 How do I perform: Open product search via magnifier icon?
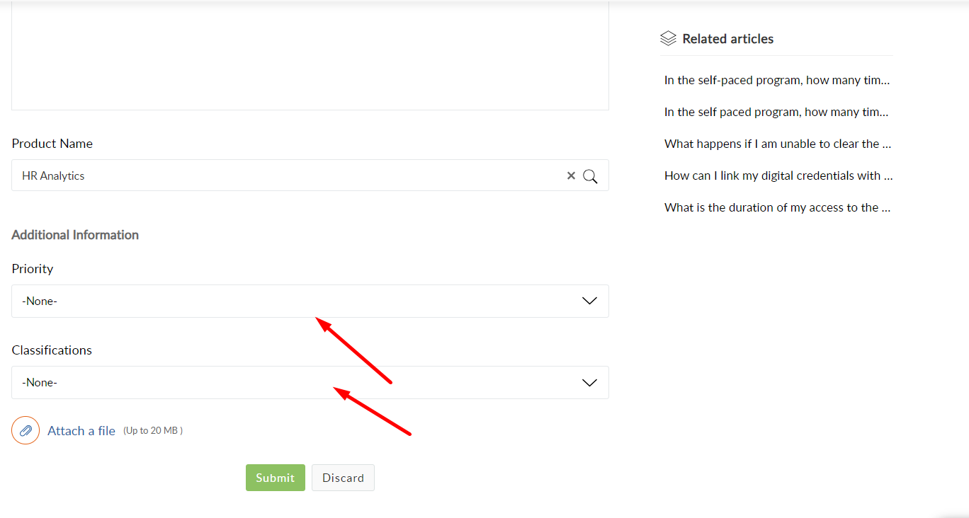590,176
